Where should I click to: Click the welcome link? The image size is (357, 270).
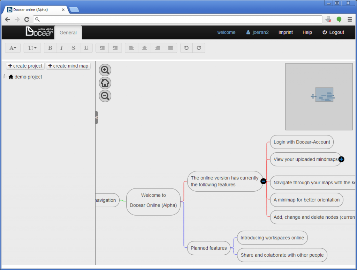click(226, 32)
